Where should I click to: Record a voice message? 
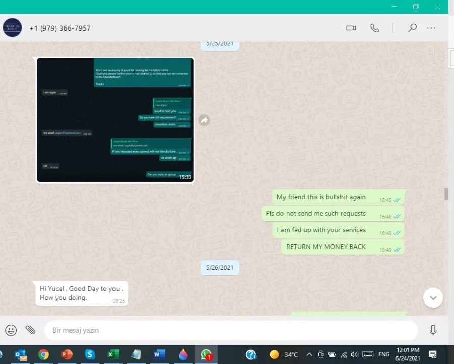click(433, 330)
